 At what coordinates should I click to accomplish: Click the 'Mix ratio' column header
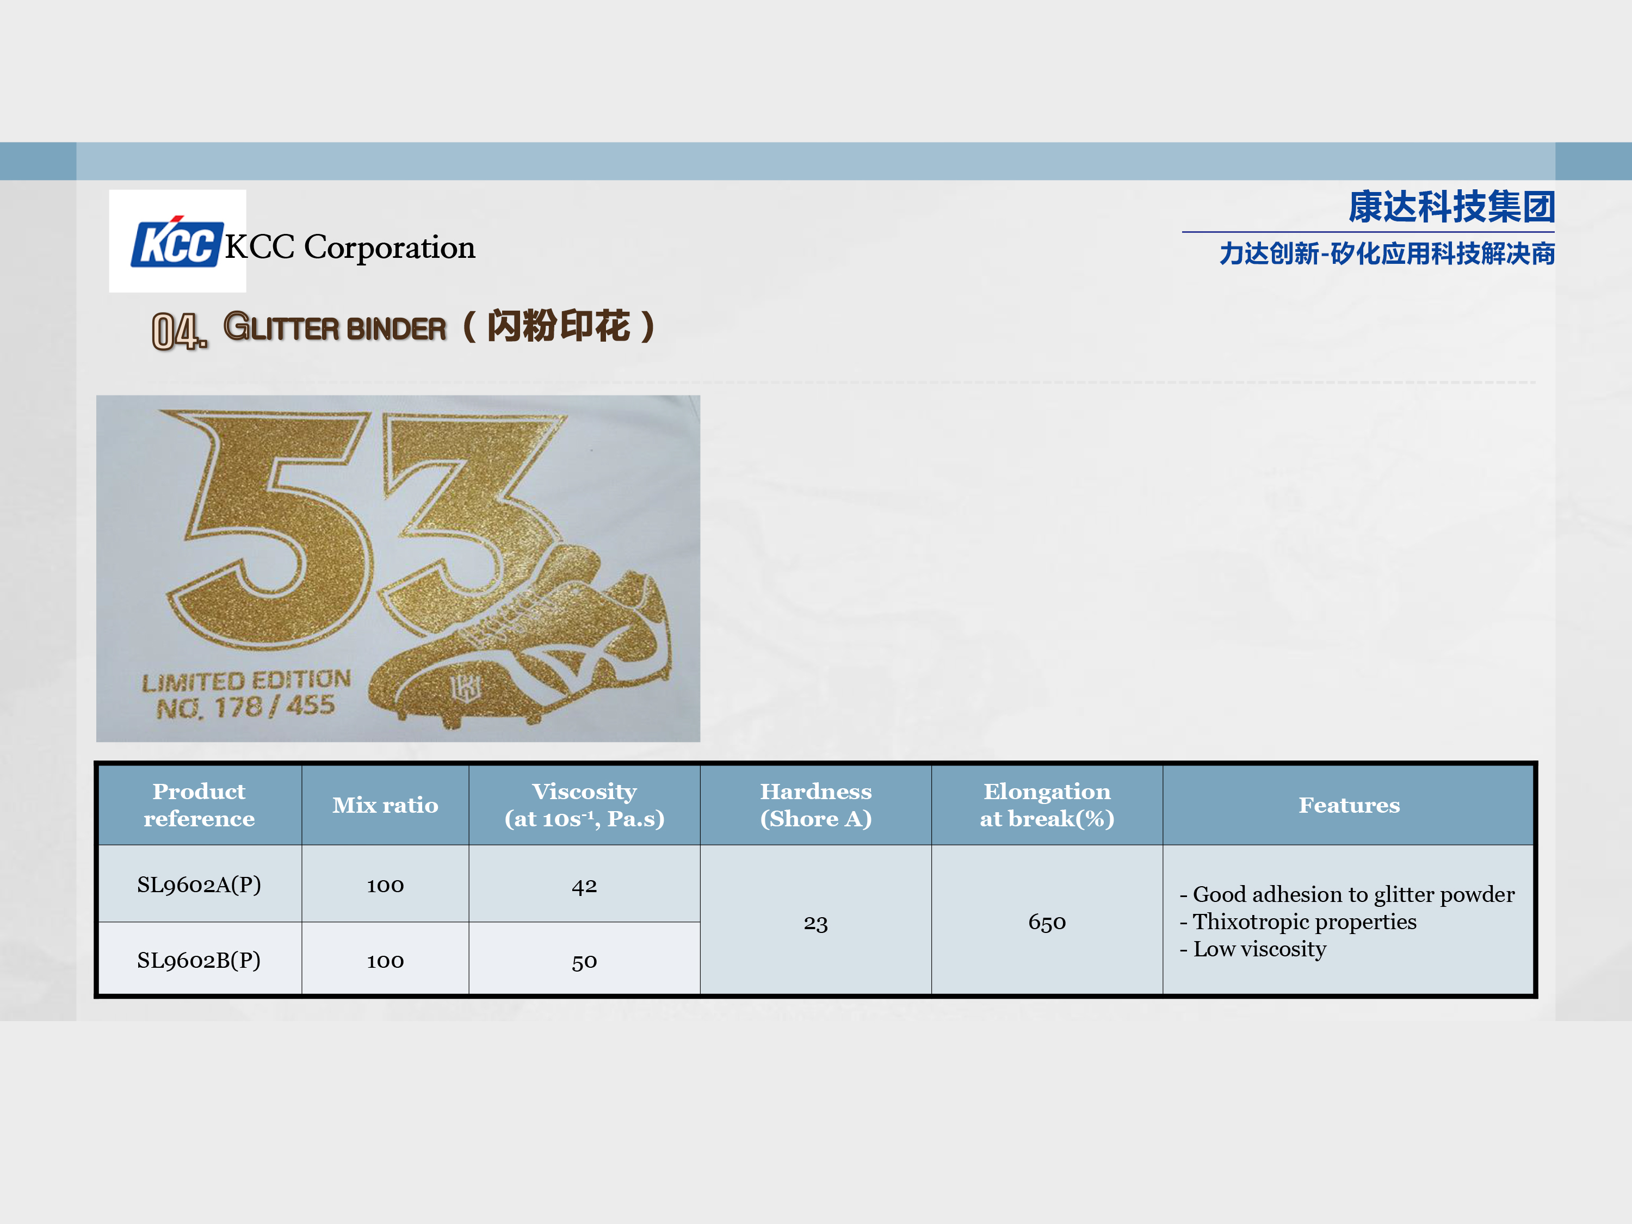pos(385,805)
